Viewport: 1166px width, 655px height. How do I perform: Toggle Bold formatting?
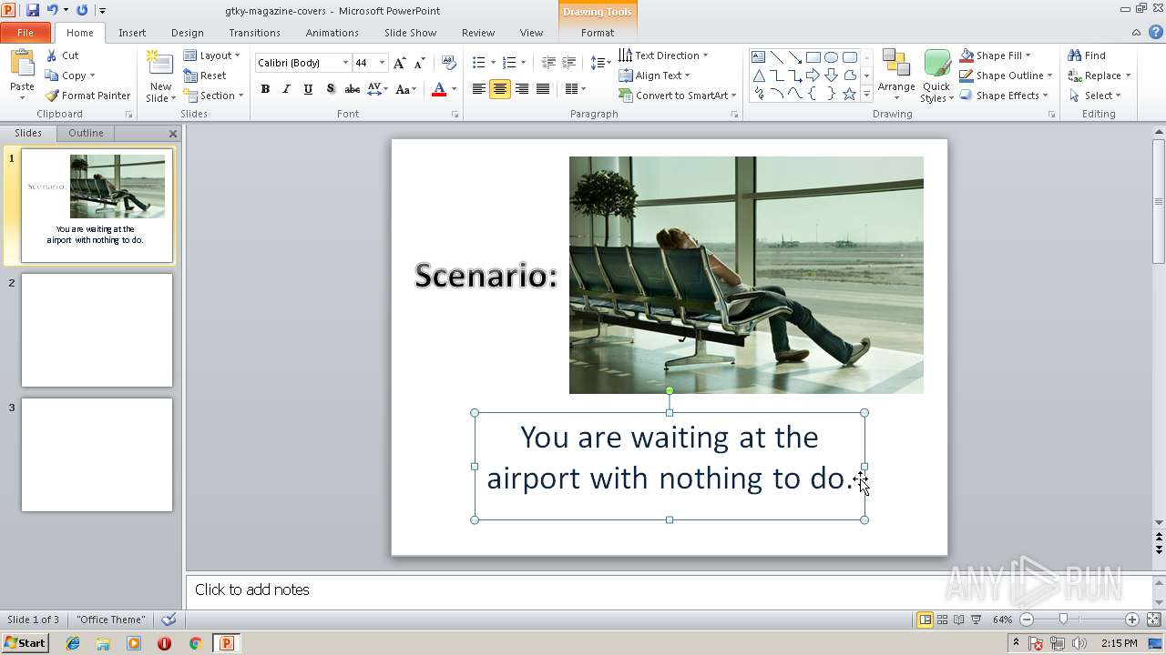265,89
